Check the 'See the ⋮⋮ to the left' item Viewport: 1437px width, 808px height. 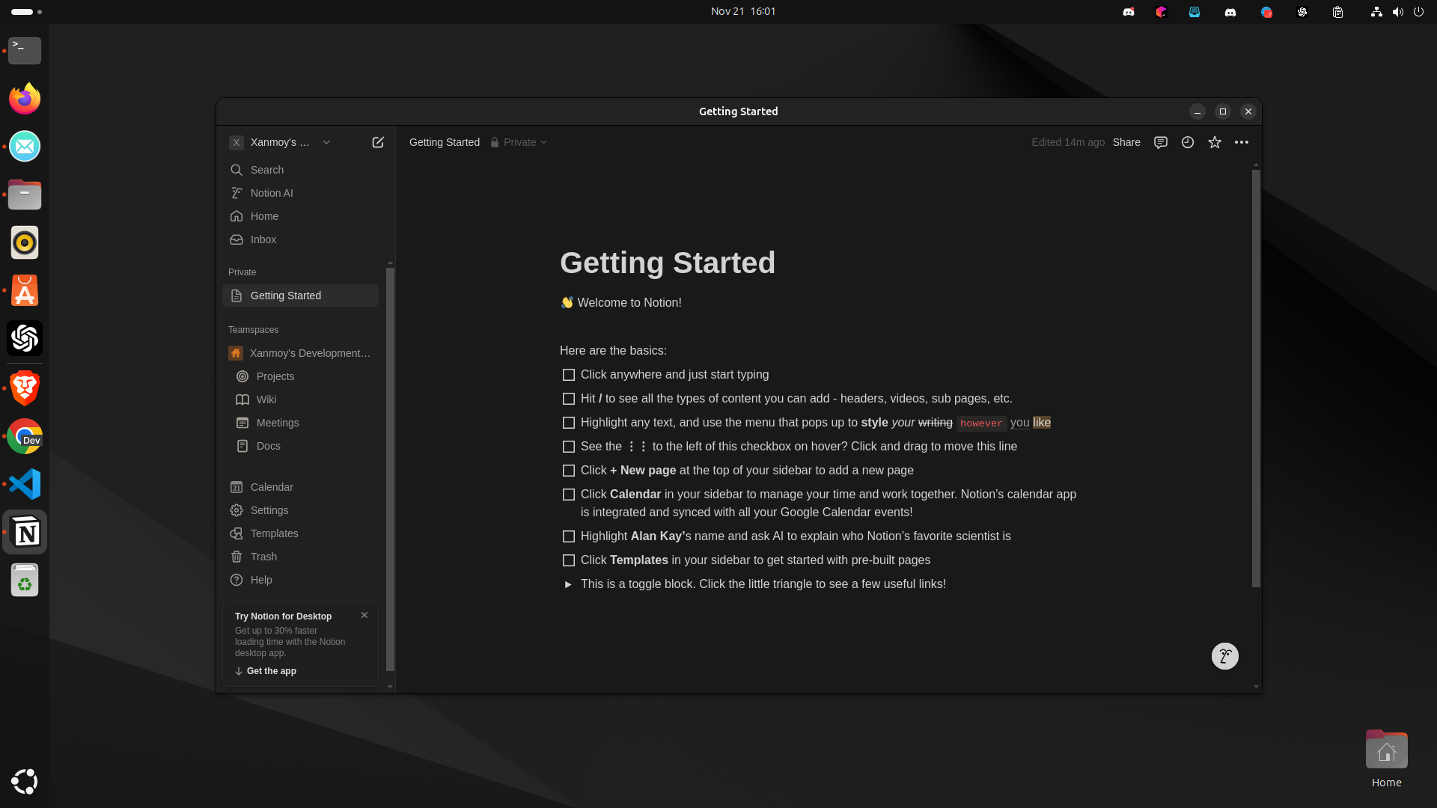569,447
